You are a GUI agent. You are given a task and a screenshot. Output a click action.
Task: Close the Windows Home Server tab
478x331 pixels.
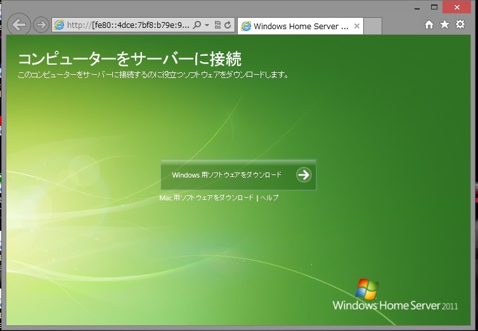(x=357, y=26)
